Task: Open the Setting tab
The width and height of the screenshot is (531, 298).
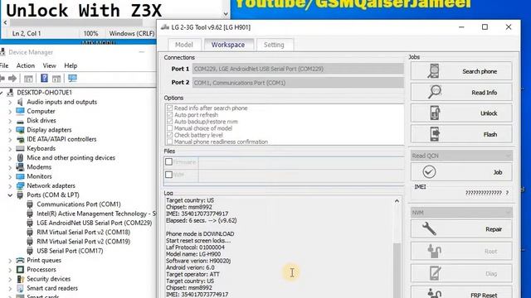Action: [x=274, y=45]
